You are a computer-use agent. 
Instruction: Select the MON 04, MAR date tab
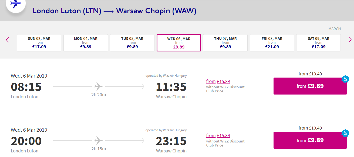tap(86, 43)
